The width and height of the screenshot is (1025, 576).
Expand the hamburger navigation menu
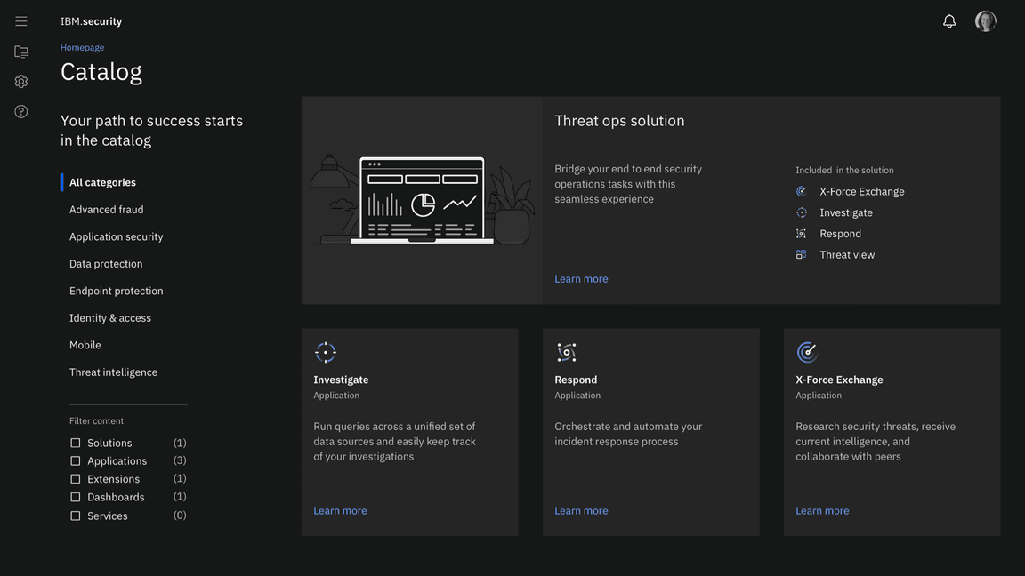[20, 20]
